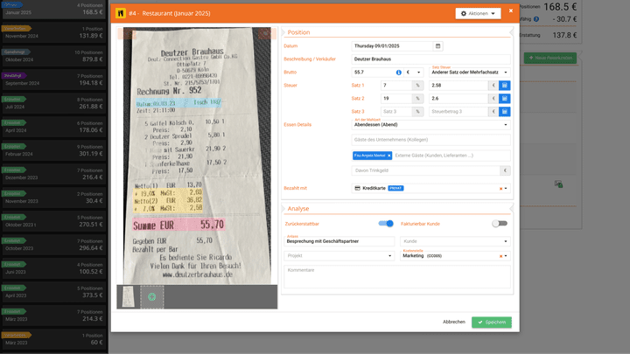
Task: Click the calculator icon for Satz 2
Action: point(505,99)
